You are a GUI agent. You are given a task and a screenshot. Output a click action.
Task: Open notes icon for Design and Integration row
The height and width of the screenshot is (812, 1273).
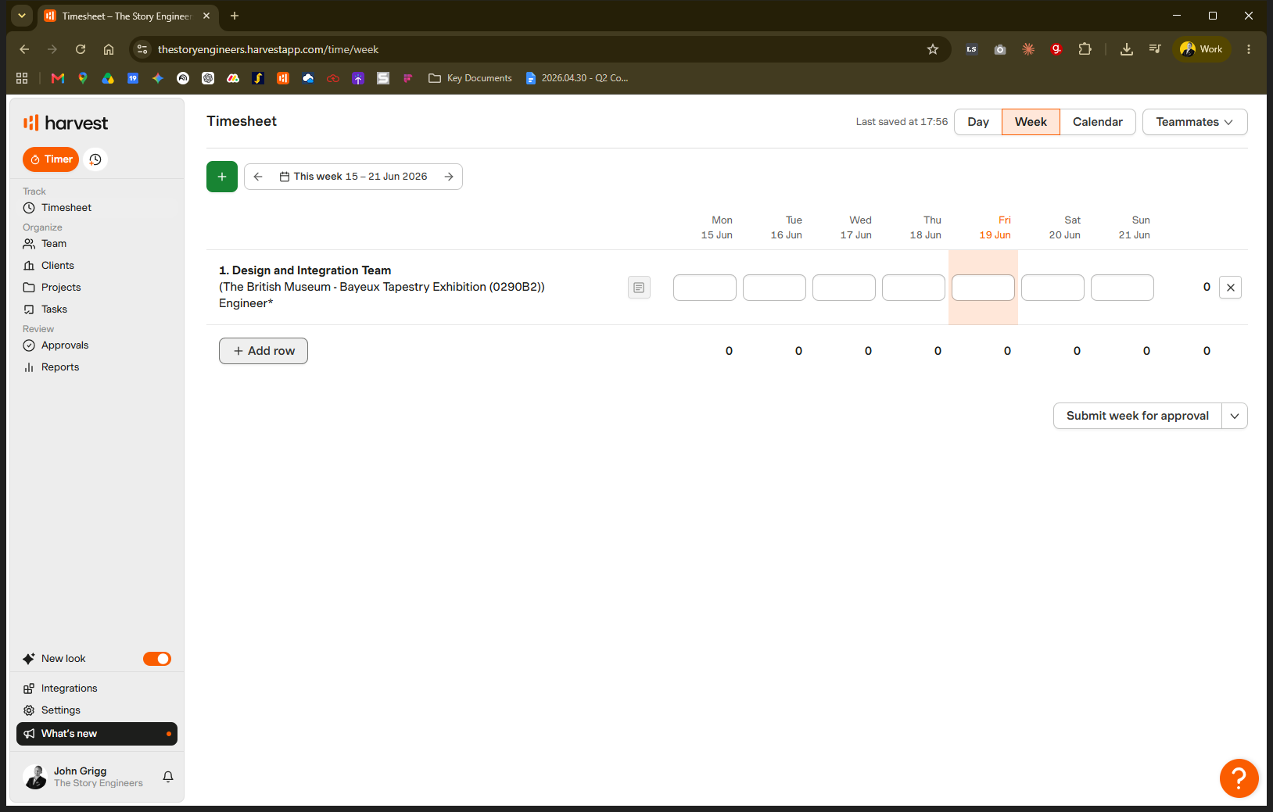[x=639, y=288]
